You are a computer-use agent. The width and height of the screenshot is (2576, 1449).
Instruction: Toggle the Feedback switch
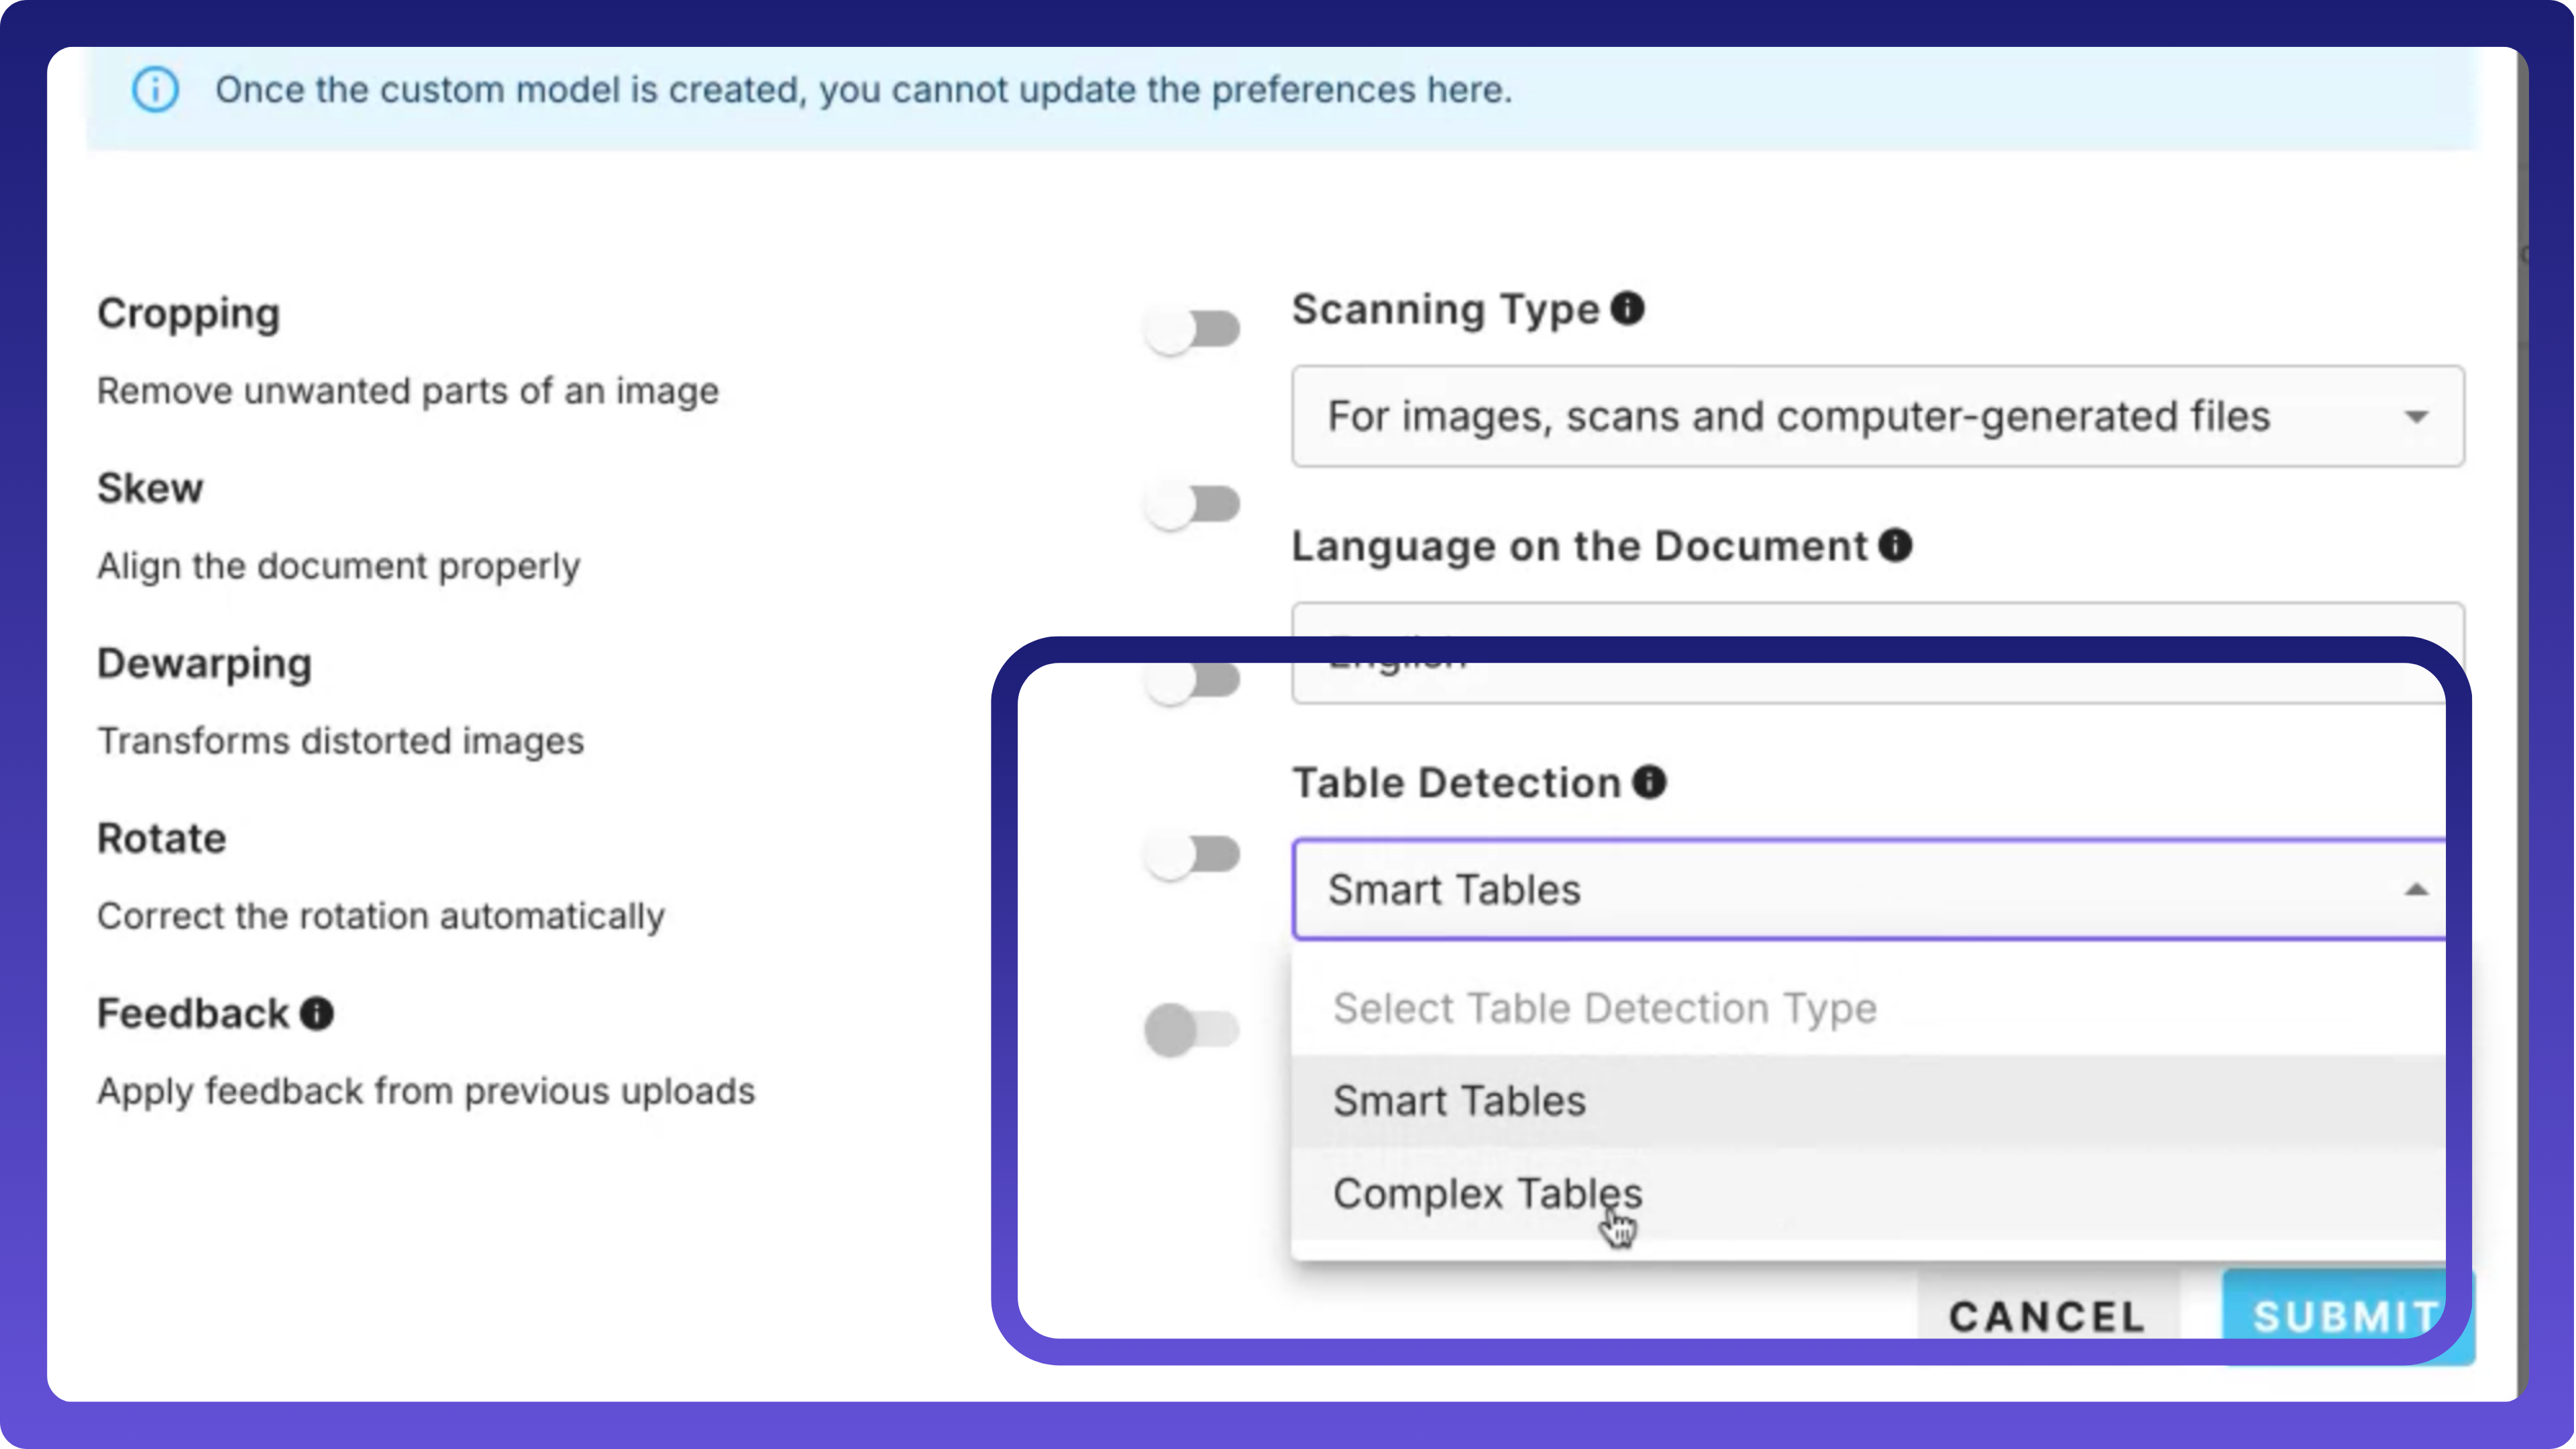click(1192, 1029)
